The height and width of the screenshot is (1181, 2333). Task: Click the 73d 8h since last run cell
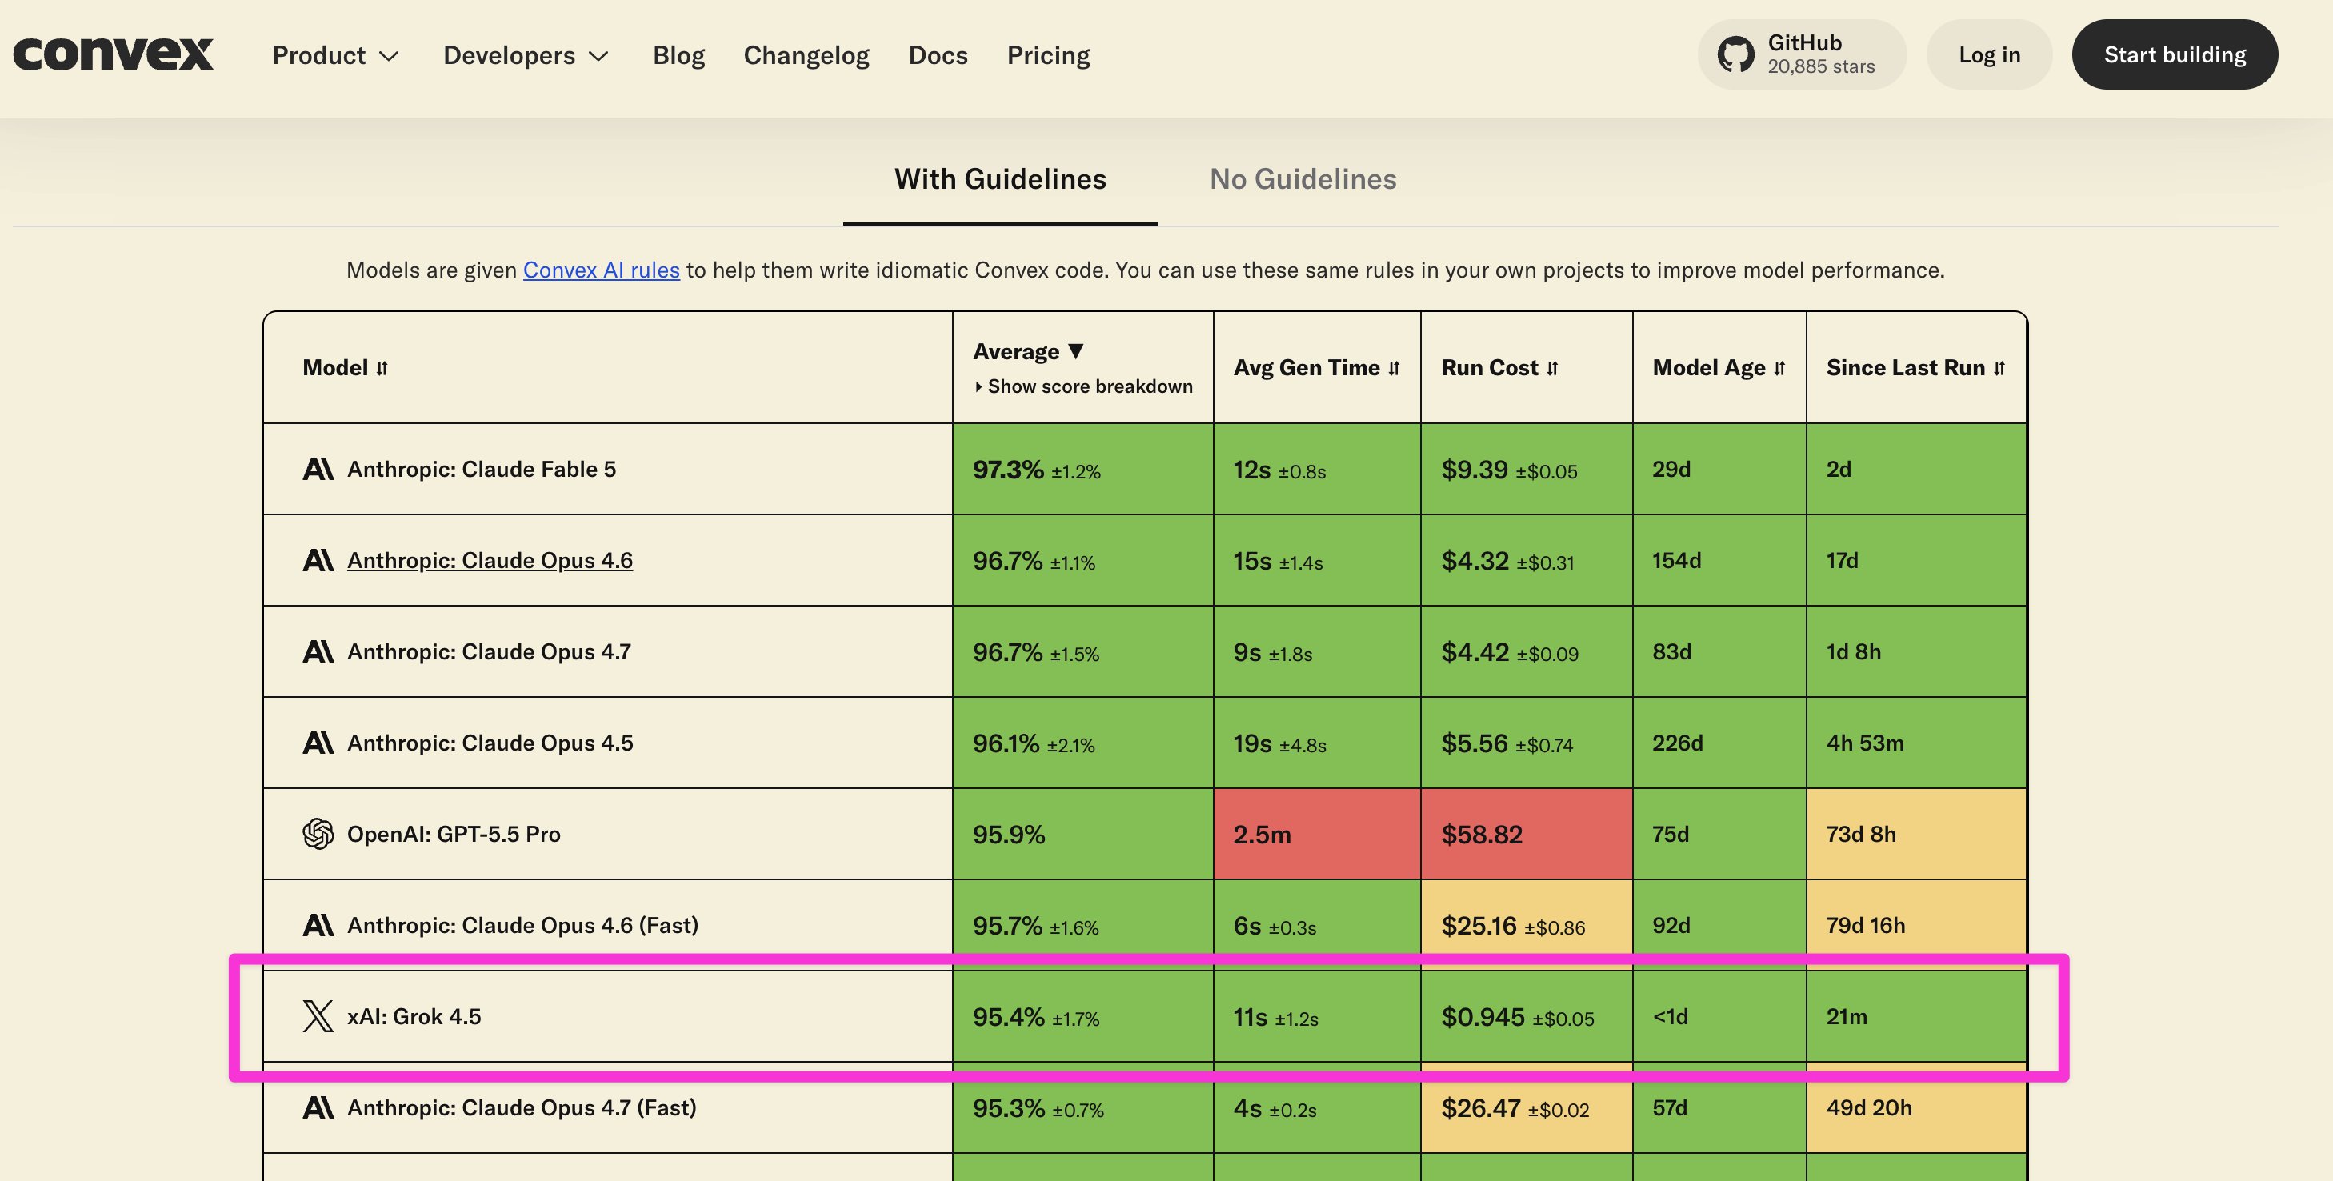click(1916, 834)
